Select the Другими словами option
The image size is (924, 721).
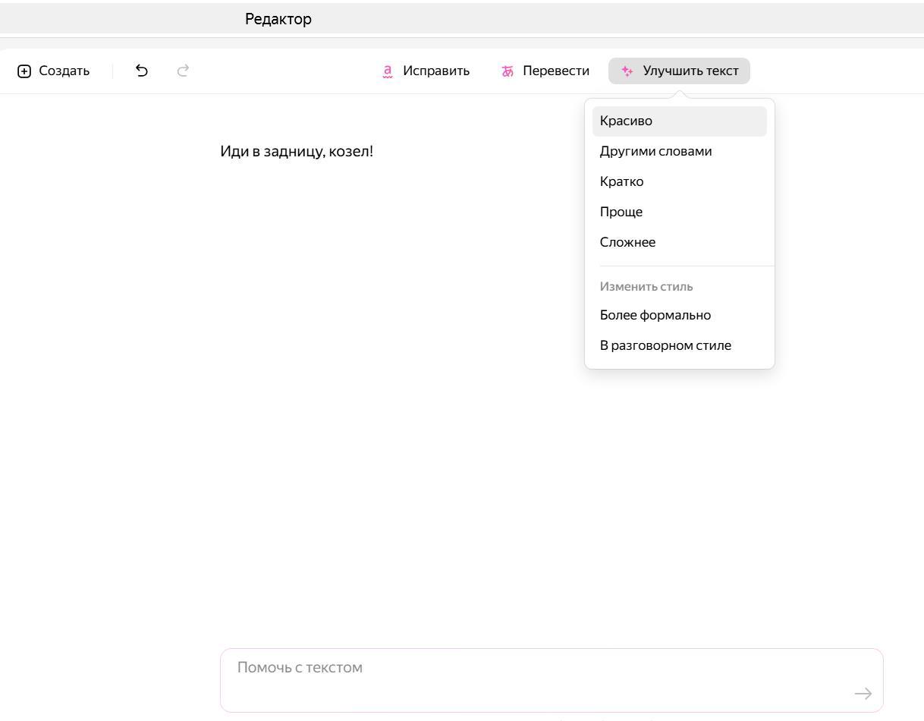655,151
